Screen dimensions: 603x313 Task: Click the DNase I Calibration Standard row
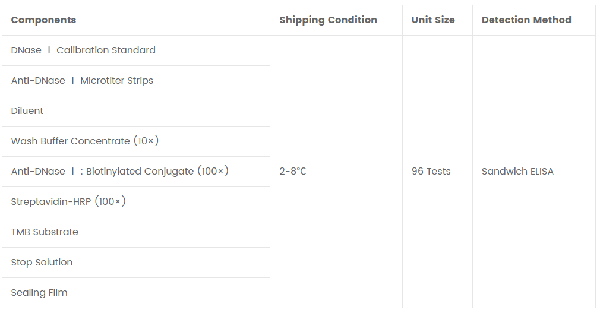83,50
